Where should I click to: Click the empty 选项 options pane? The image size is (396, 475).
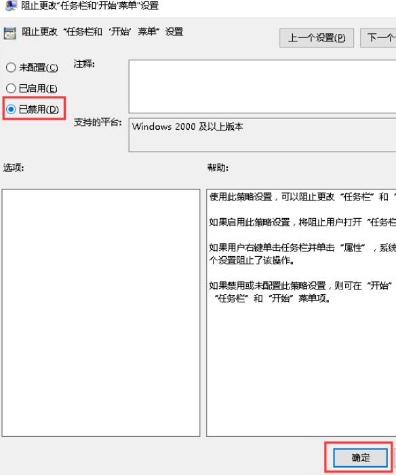coord(100,313)
